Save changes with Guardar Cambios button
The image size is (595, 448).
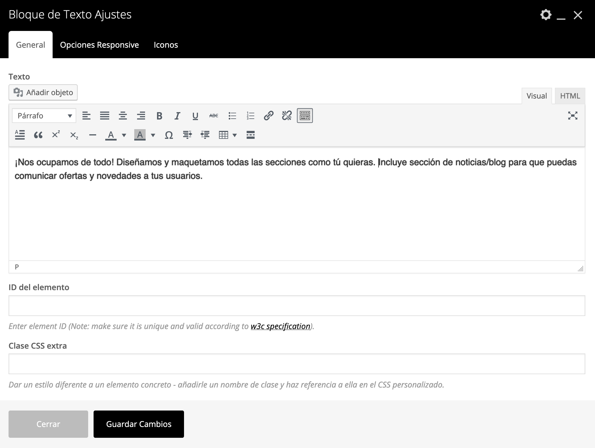tap(139, 424)
